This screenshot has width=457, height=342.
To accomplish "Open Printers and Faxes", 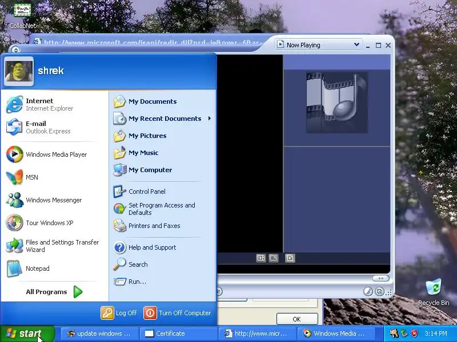I will click(x=162, y=226).
